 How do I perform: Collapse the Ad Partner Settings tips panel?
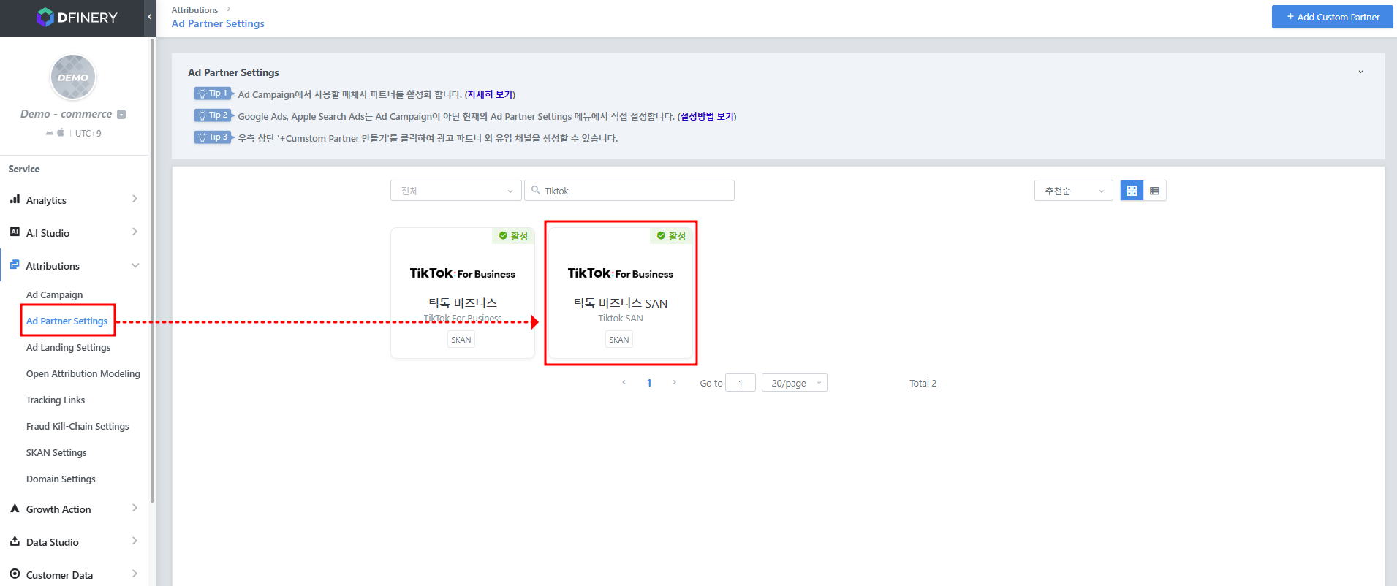tap(1360, 72)
